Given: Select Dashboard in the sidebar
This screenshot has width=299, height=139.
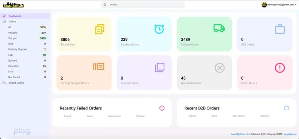Looking at the screenshot, I should (x=25, y=16).
